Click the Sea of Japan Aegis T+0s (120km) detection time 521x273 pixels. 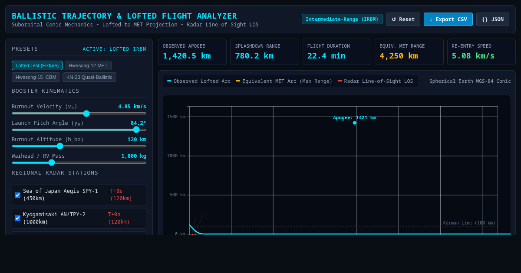point(121,195)
